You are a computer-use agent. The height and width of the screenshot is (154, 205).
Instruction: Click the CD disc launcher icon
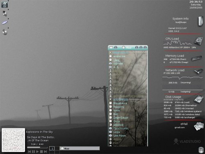(x=5, y=32)
